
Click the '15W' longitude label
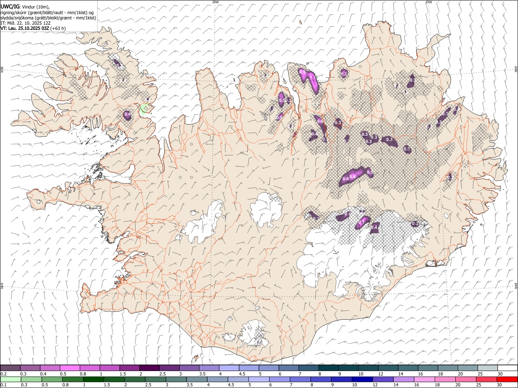[429, 2]
